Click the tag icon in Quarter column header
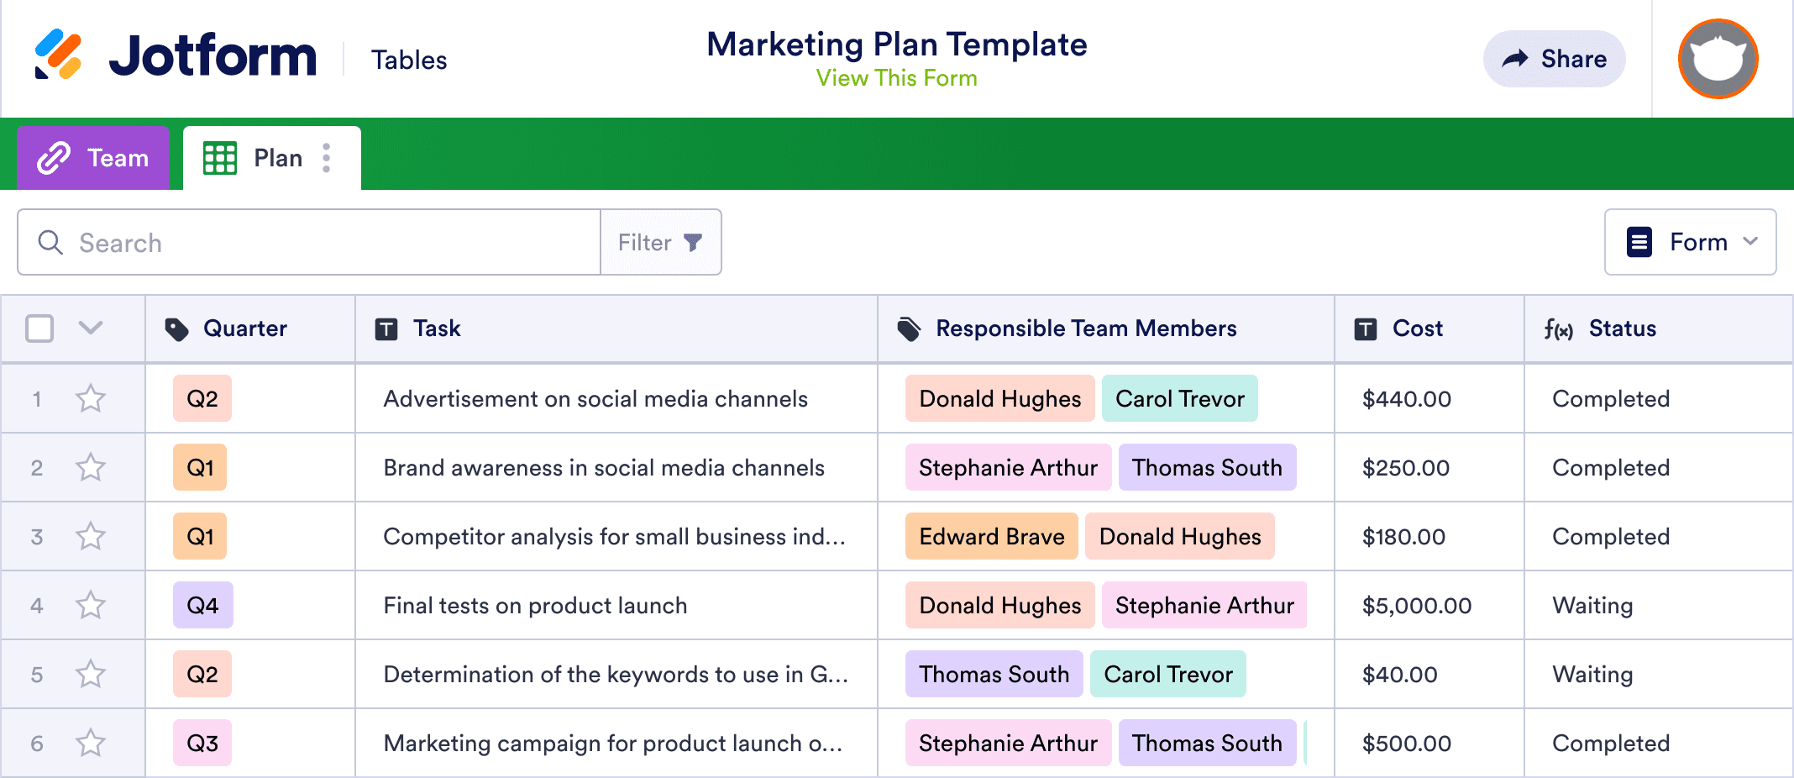 (x=178, y=329)
